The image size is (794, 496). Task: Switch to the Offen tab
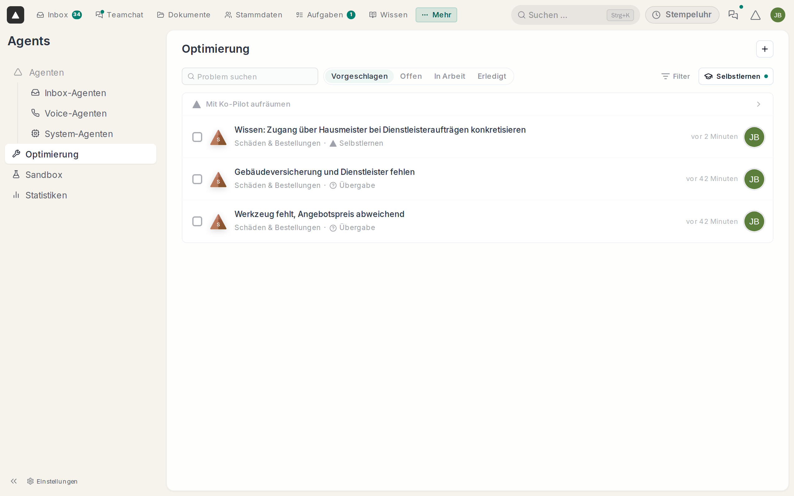[x=411, y=76]
